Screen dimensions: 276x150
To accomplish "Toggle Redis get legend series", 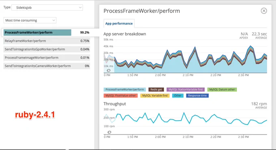I will pyautogui.click(x=156, y=89).
